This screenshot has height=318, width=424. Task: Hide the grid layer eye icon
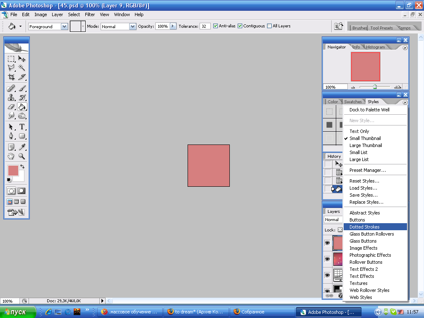pyautogui.click(x=327, y=275)
